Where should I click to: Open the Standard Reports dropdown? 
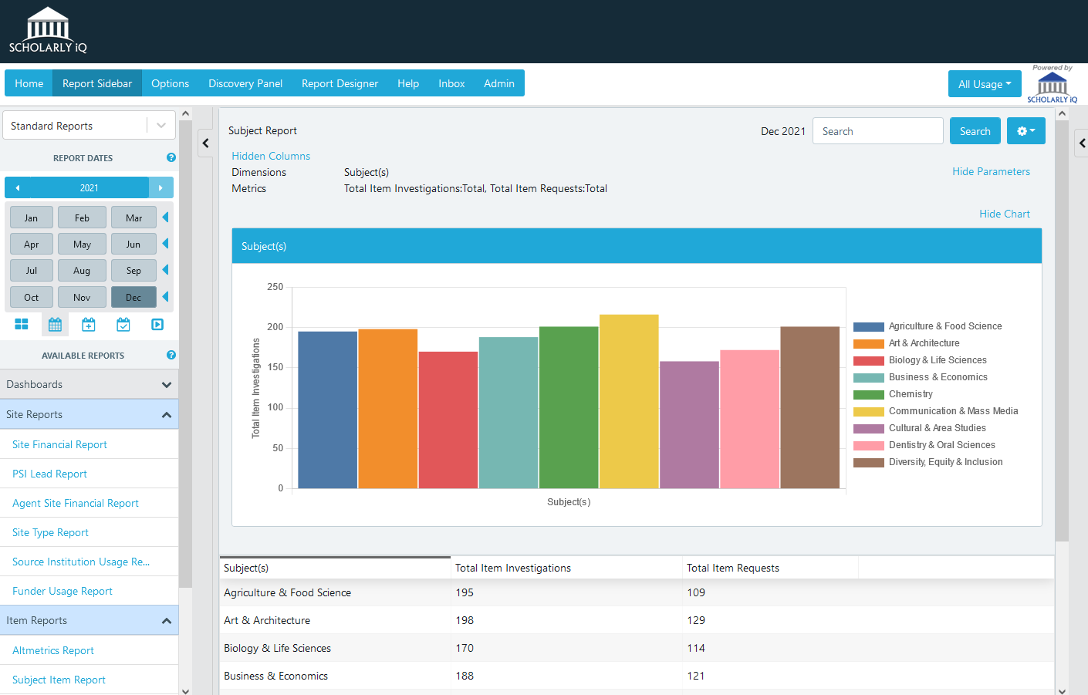pyautogui.click(x=89, y=126)
